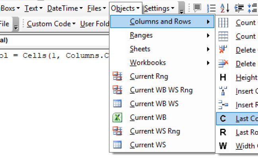Click the count rows icon
This screenshot has height=158, width=258.
[x=223, y=36]
